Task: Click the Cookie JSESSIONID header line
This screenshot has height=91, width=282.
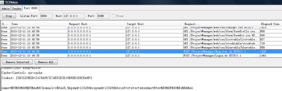Action: point(47,78)
